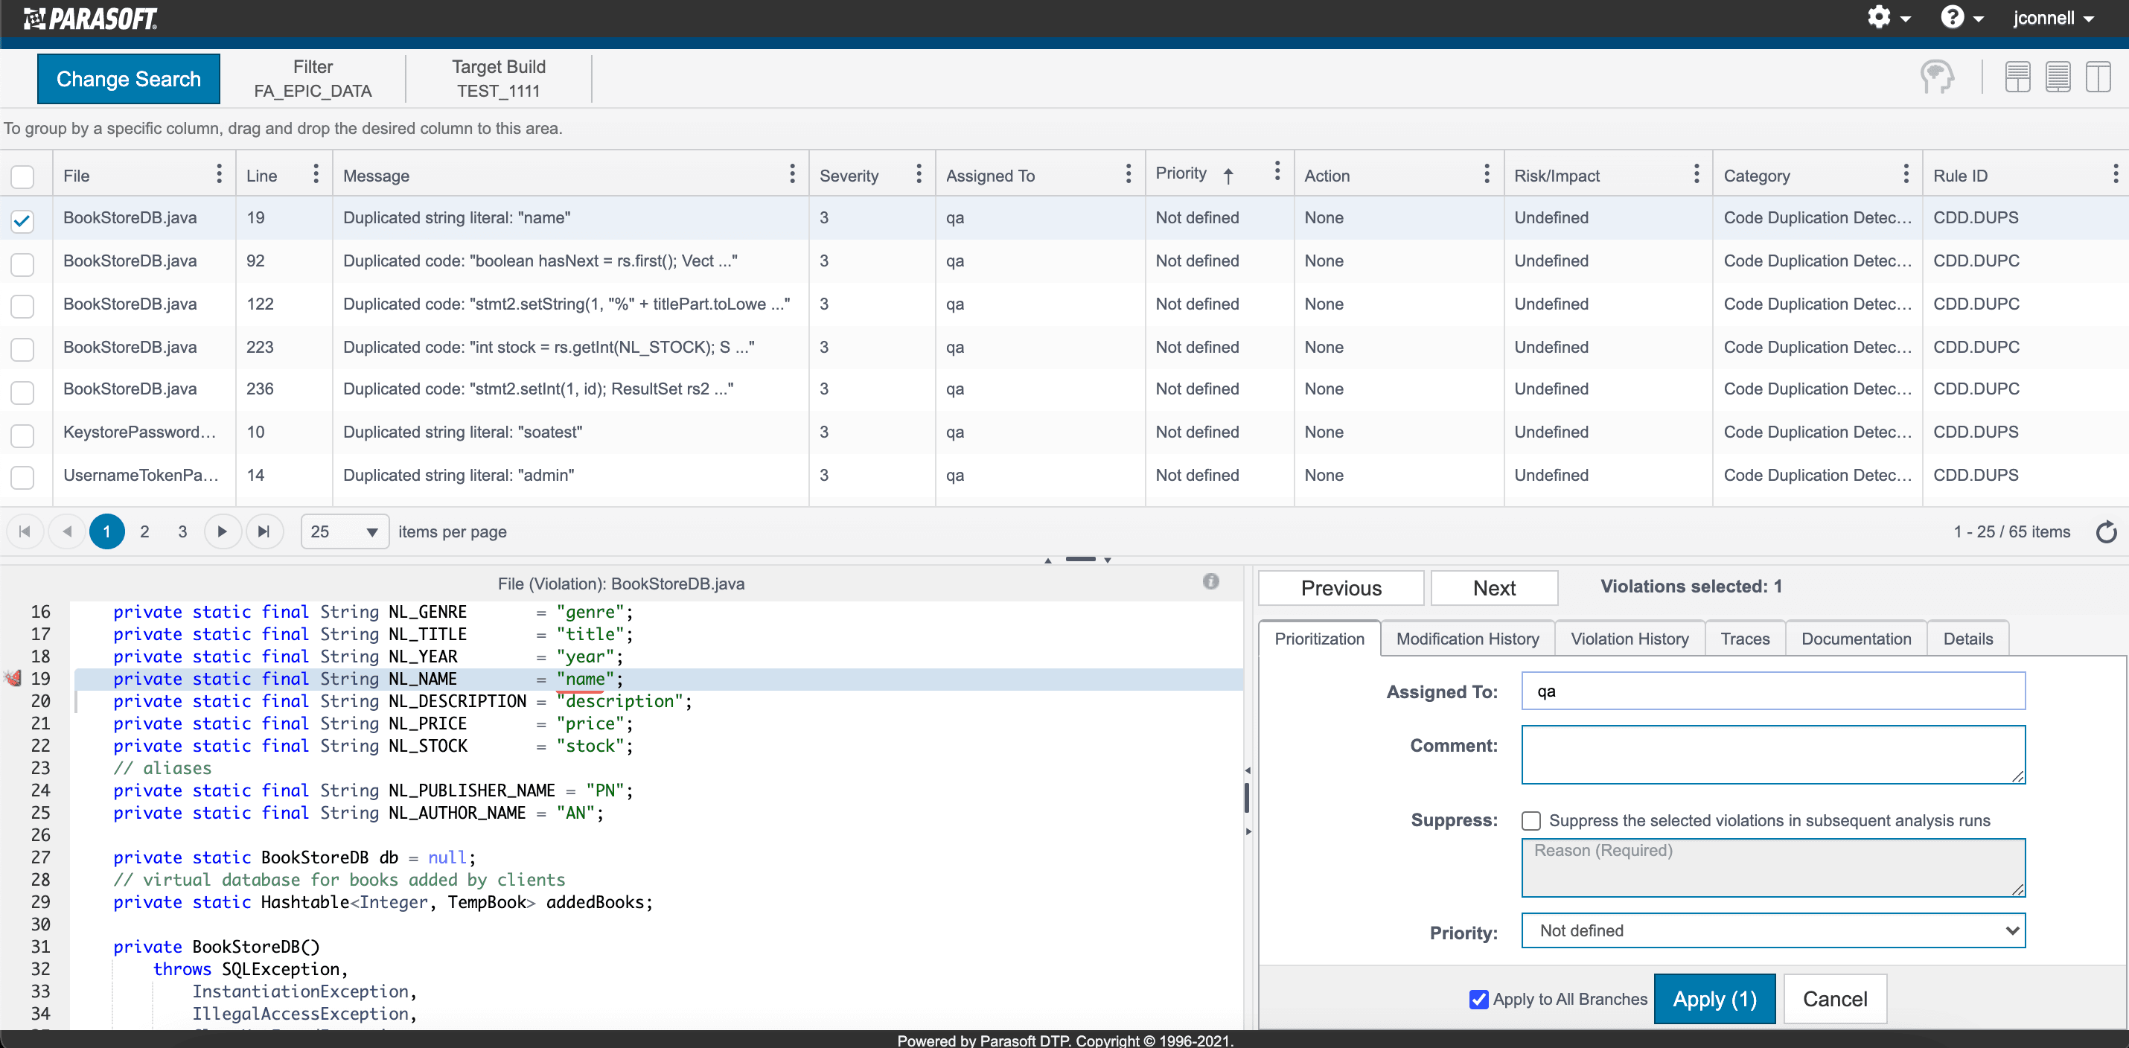
Task: Toggle Apply to All Branches checkbox
Action: 1479,999
